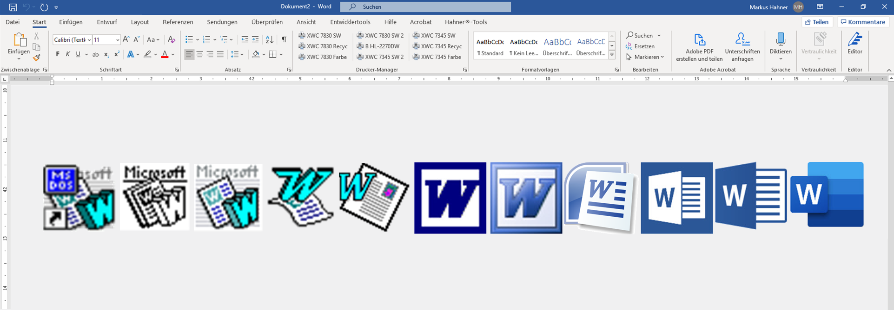Viewport: 894px width, 310px height.
Task: Click the Cut scissors icon
Action: coord(36,36)
